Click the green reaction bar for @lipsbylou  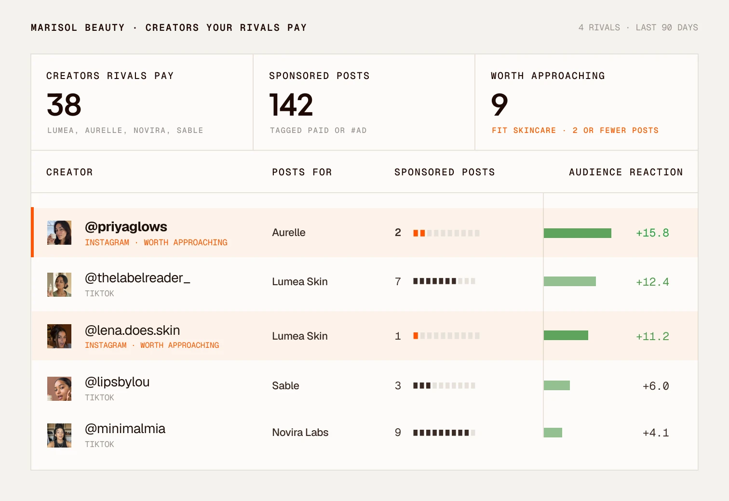[x=557, y=385]
